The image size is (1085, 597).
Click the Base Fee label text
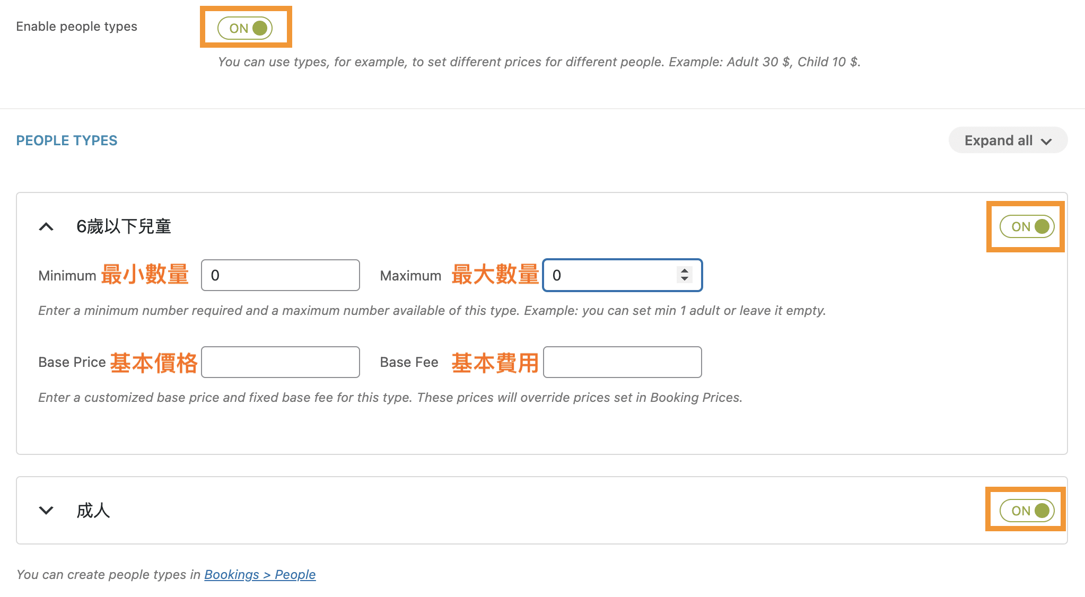click(409, 362)
